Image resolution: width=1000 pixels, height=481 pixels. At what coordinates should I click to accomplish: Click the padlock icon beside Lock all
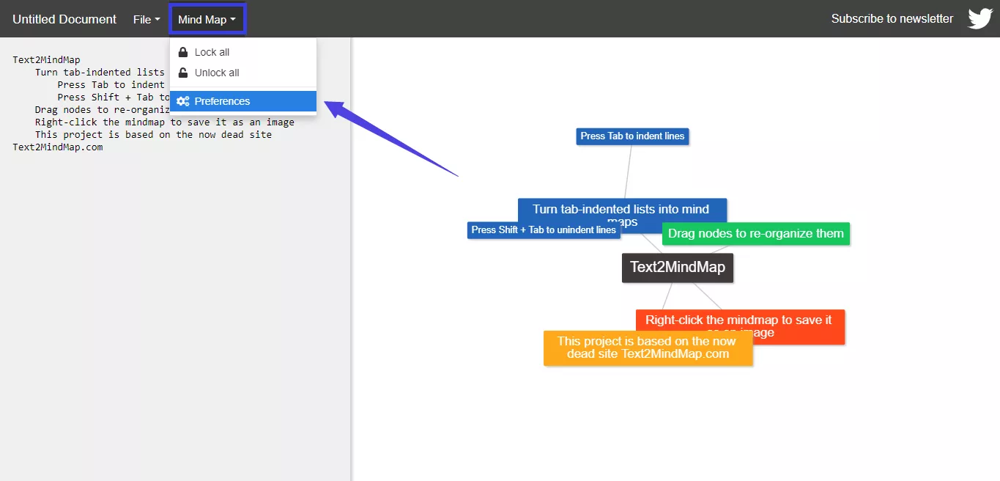[183, 52]
